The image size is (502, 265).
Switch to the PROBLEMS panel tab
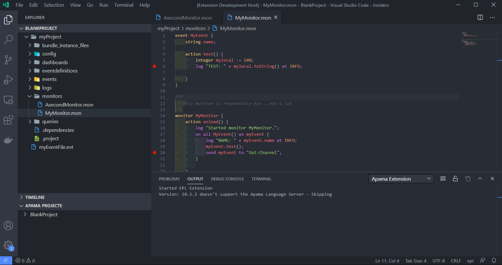click(169, 179)
